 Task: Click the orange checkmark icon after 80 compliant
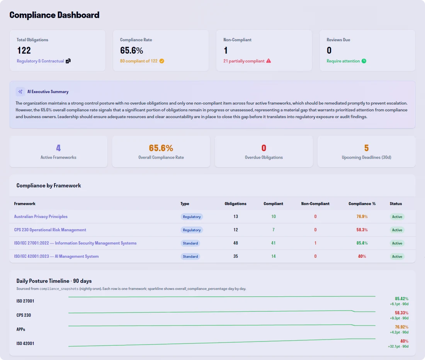[x=162, y=61]
